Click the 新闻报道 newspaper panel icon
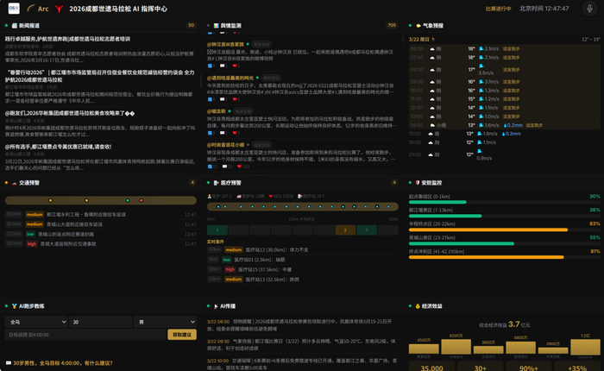The height and width of the screenshot is (371, 604). coord(15,25)
